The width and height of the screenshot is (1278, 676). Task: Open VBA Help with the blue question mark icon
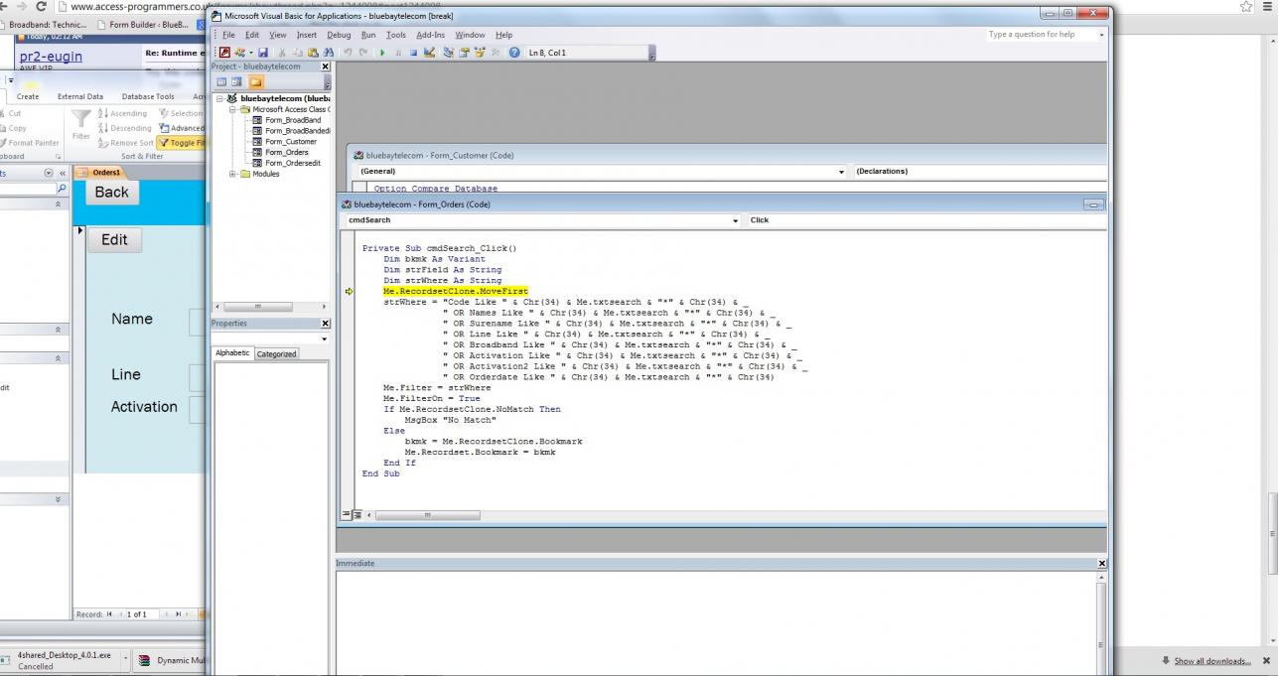[514, 53]
